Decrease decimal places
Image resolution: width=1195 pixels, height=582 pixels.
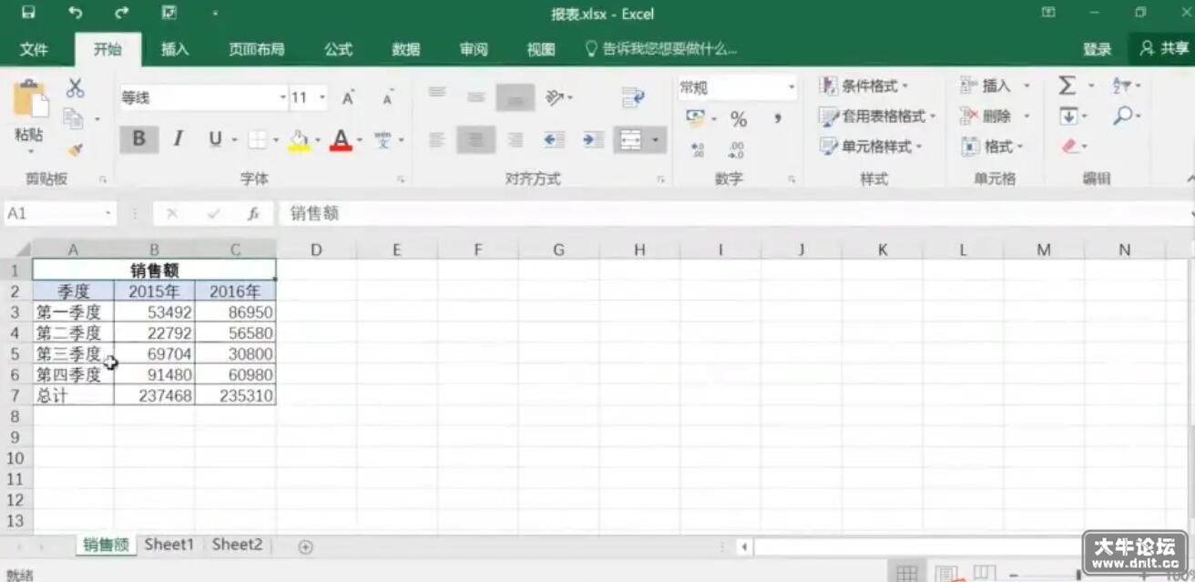(737, 149)
